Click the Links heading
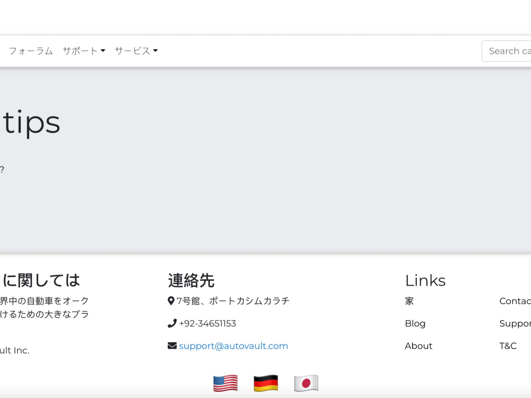Image resolution: width=531 pixels, height=398 pixels. [425, 281]
